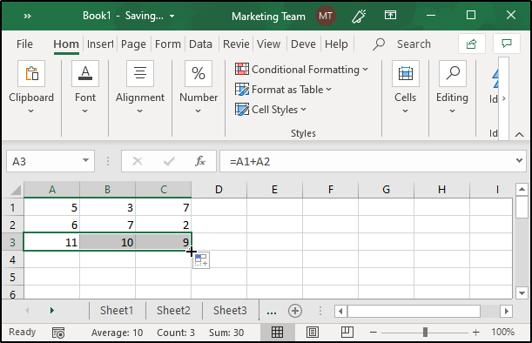Click the New sheet plus icon
This screenshot has height=343, width=532.
pyautogui.click(x=295, y=311)
